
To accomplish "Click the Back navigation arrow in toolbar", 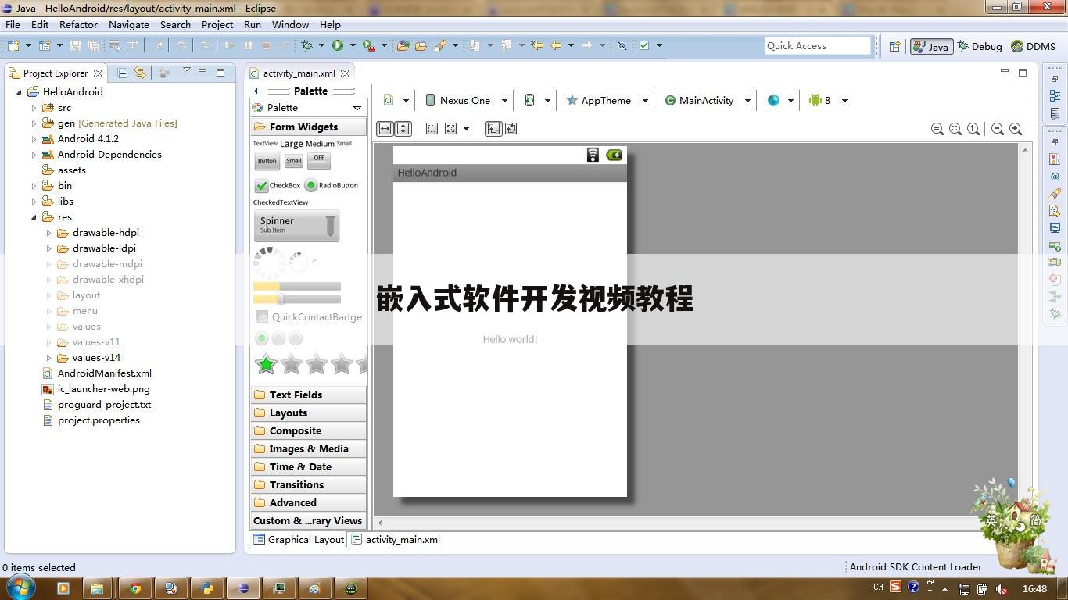I will coord(556,45).
